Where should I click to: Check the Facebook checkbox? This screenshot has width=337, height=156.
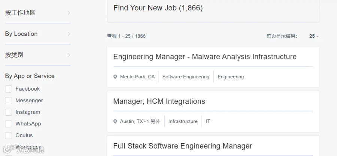[x=9, y=89]
